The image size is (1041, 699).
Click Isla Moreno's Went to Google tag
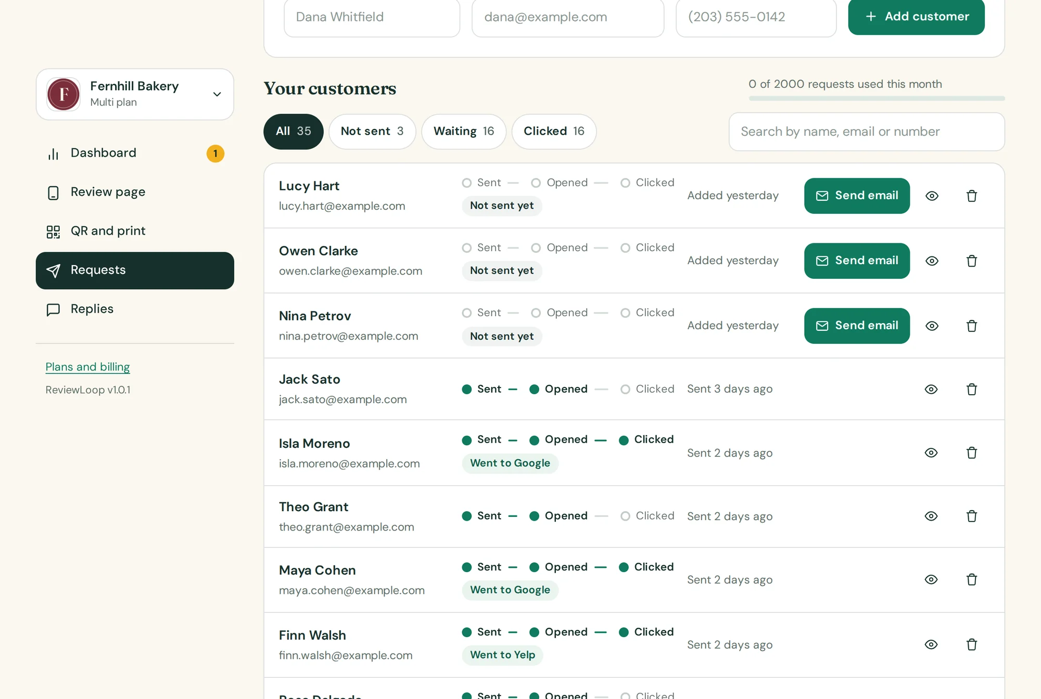tap(510, 463)
